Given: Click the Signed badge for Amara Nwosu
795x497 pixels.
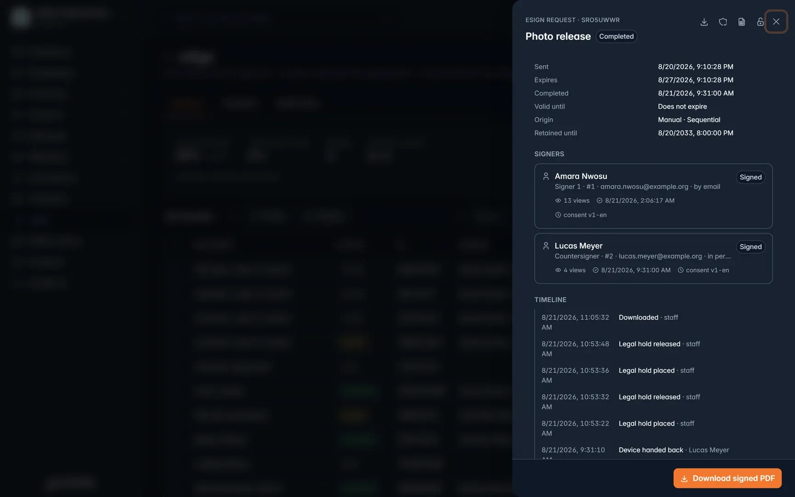Looking at the screenshot, I should 750,177.
